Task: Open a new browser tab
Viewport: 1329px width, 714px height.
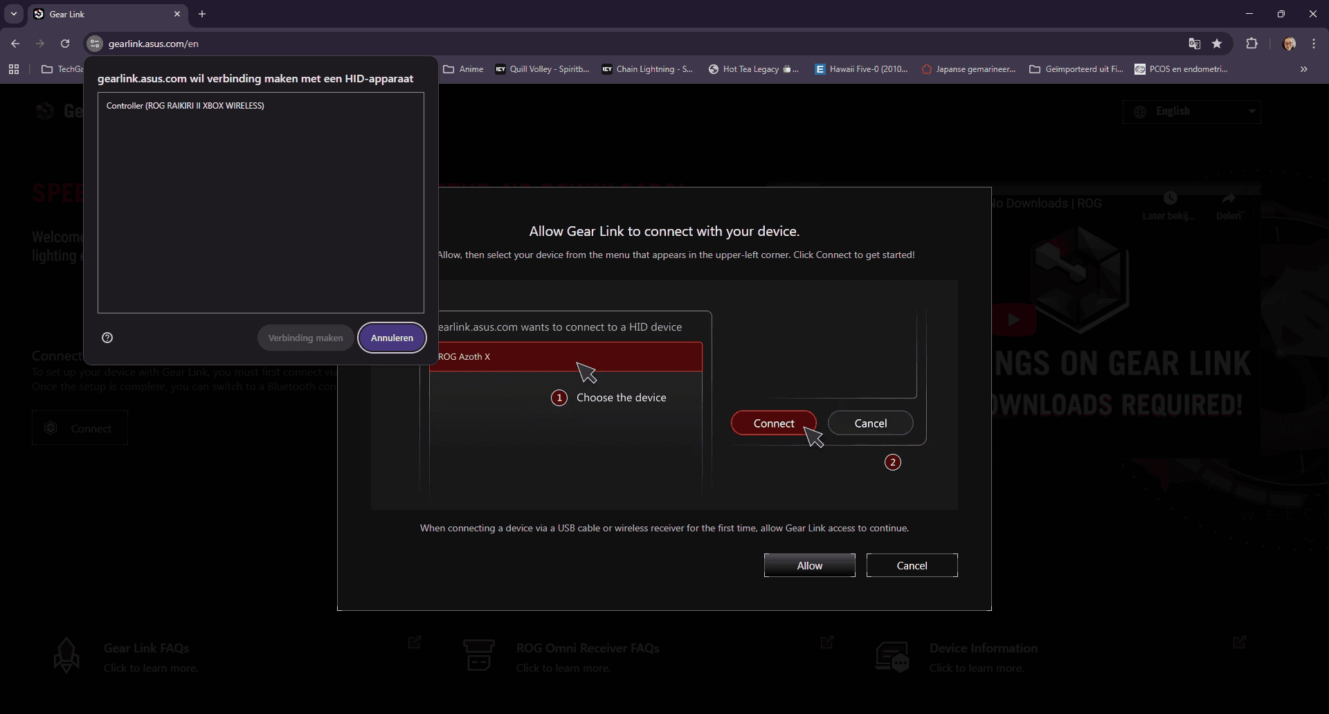Action: pos(202,14)
